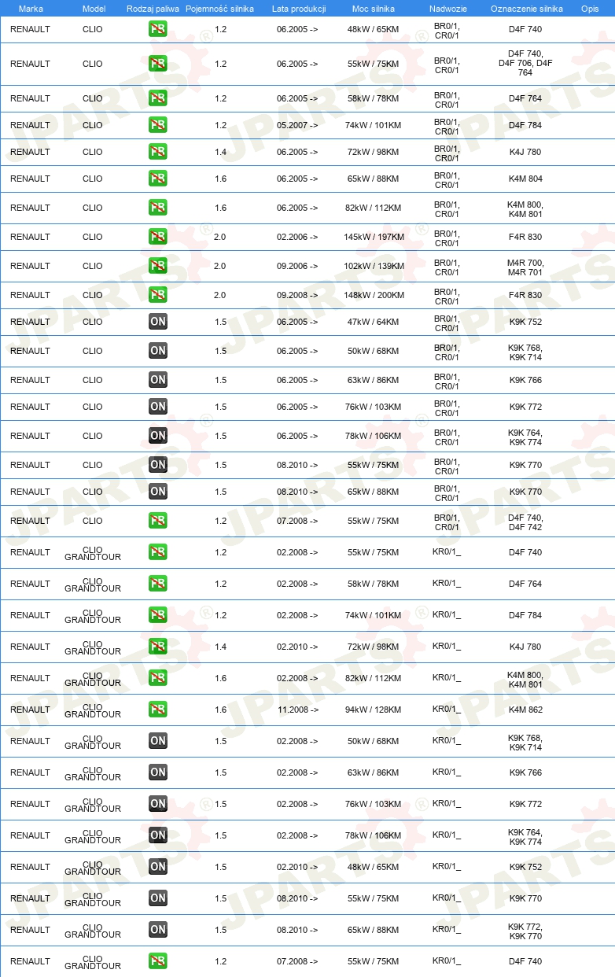Click the ON icon in the Grandtour 02.2008 K9K 766 row
Screen dimensions: 615x977
coord(158,772)
